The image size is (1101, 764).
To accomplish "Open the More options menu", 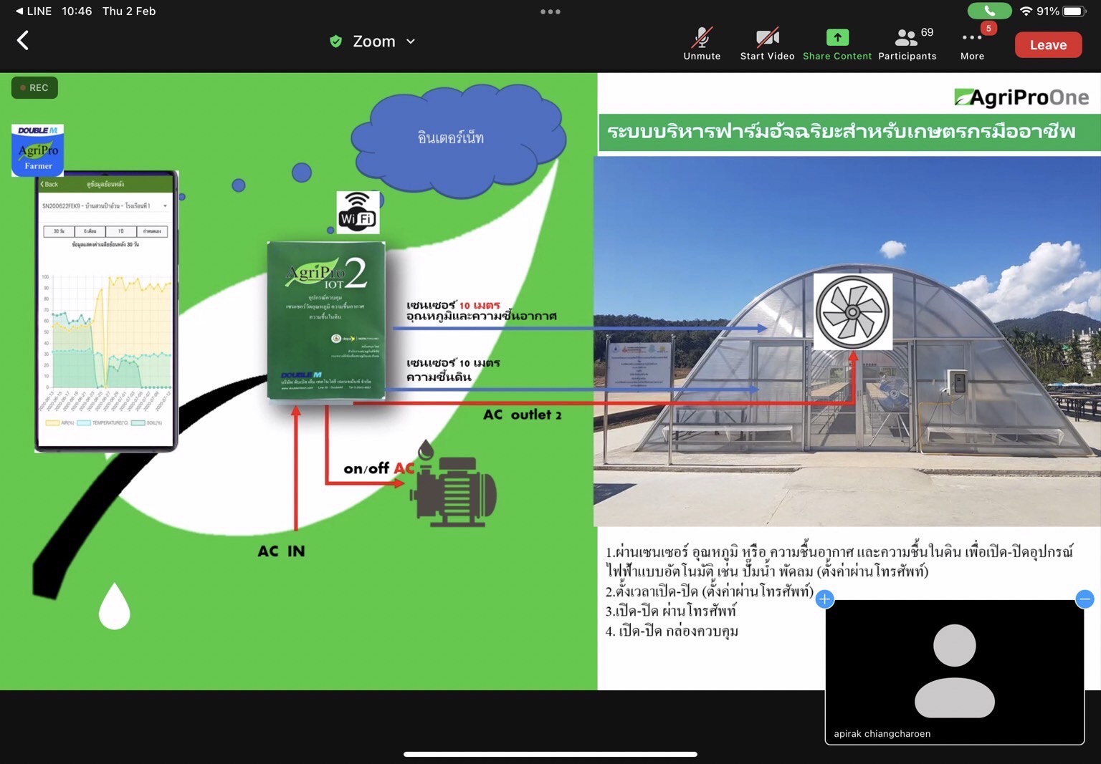I will tap(972, 44).
